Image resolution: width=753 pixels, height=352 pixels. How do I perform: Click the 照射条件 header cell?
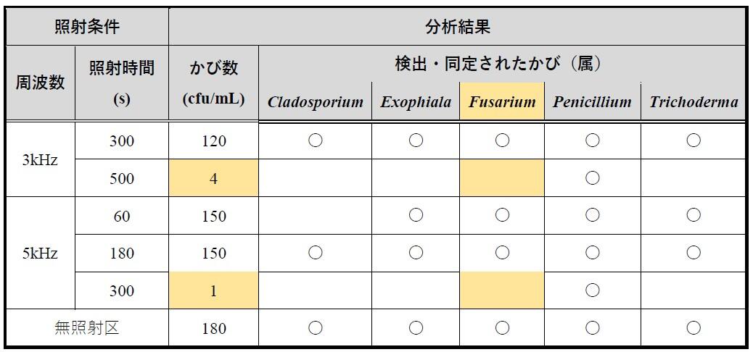(87, 28)
